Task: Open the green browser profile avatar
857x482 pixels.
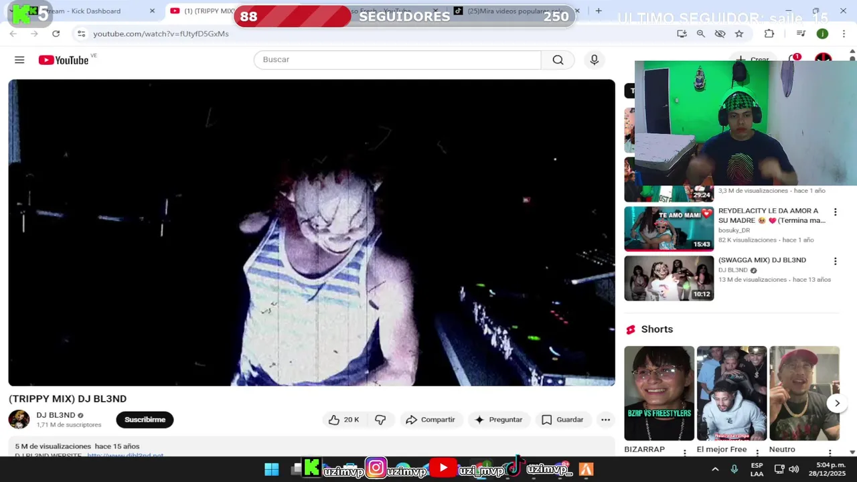Action: tap(822, 33)
